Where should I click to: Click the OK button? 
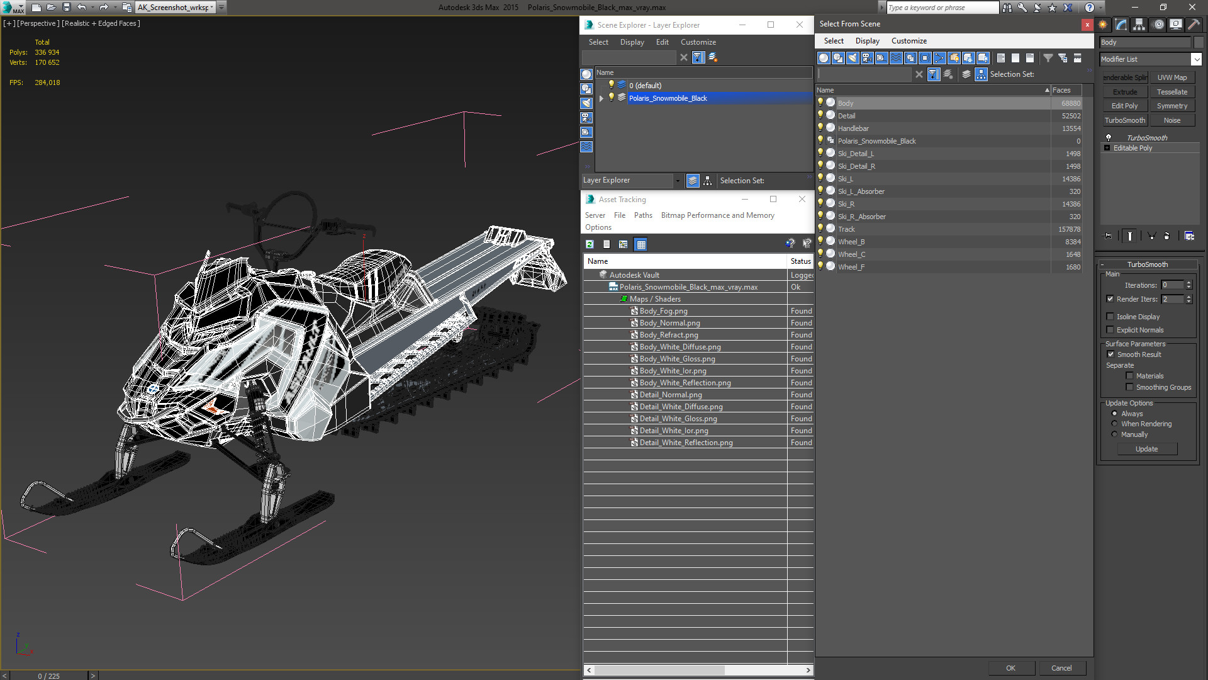tap(1010, 668)
